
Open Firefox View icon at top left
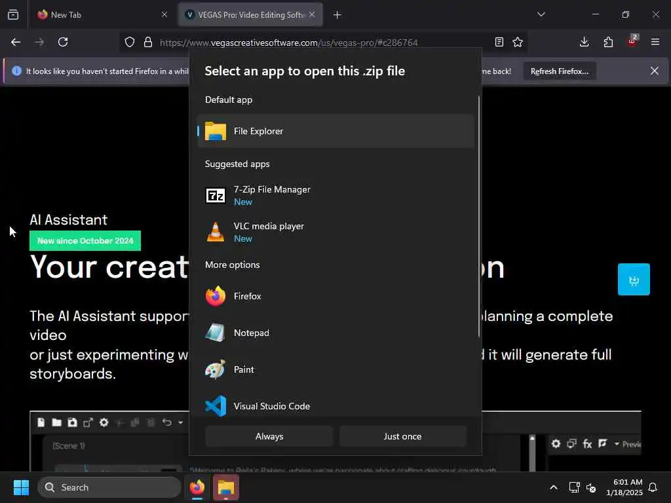(x=13, y=14)
